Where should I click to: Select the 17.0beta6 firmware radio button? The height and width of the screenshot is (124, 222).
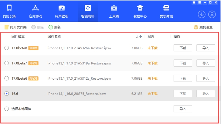coord(7,78)
